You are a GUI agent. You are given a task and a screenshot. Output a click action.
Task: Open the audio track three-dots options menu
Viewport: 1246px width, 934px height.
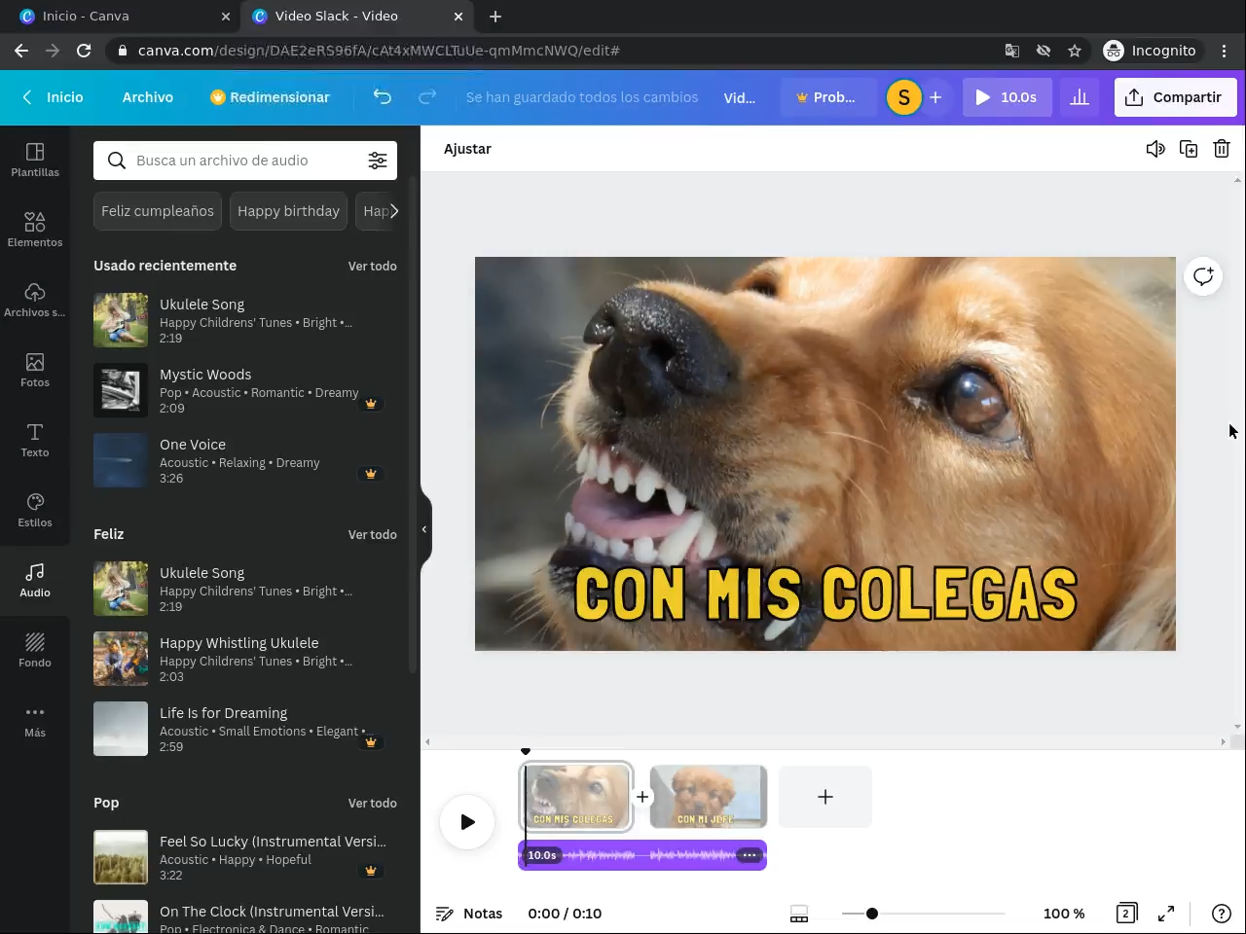[x=750, y=855]
